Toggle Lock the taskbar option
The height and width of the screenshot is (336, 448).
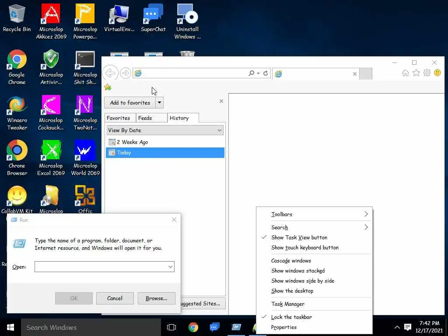pos(314,317)
